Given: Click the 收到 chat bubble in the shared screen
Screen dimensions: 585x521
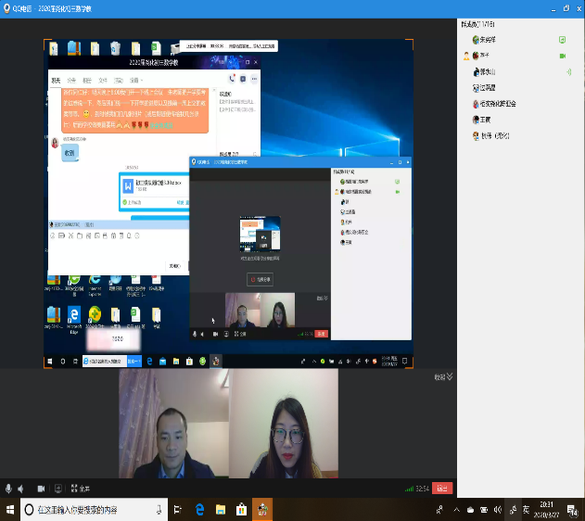Looking at the screenshot, I should pos(70,153).
